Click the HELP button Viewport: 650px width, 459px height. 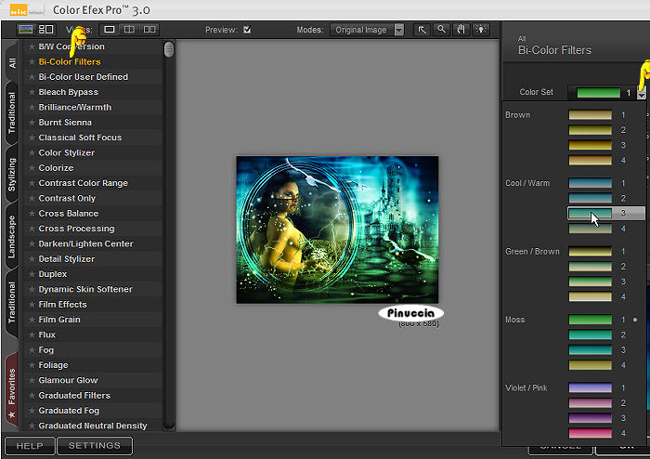tap(29, 446)
